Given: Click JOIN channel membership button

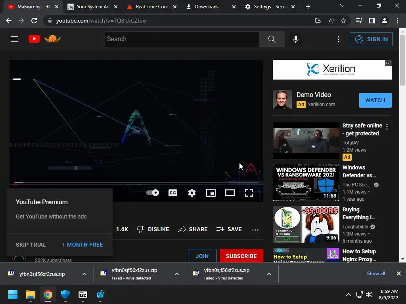Looking at the screenshot, I should pos(202,256).
